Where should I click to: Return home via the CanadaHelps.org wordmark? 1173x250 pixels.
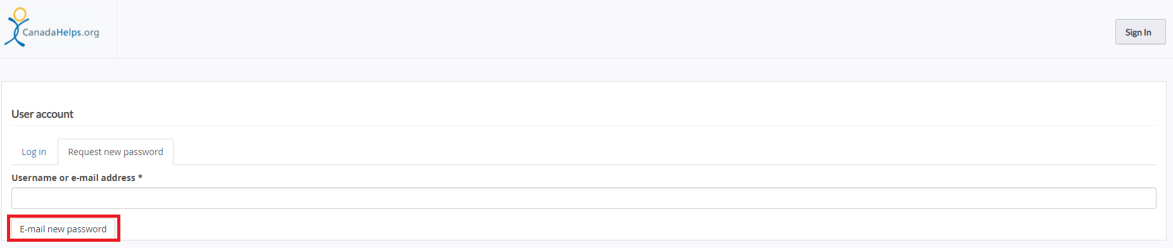(x=61, y=32)
